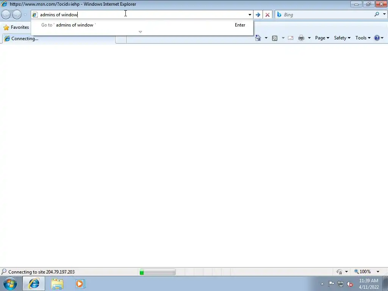Click the Show desktop strip
The width and height of the screenshot is (388, 291).
point(385,283)
